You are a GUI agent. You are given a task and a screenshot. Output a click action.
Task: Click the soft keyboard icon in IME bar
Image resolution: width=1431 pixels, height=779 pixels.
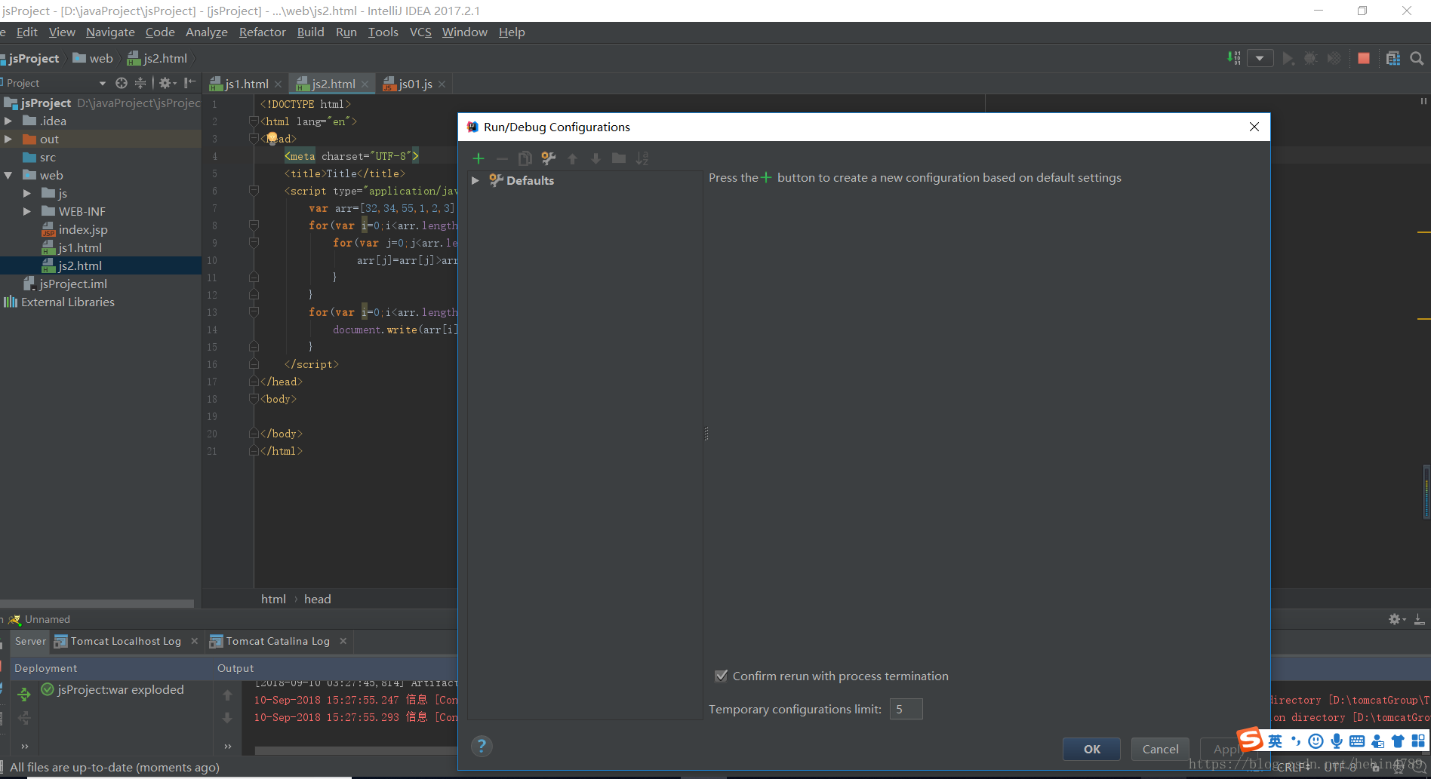click(x=1357, y=741)
